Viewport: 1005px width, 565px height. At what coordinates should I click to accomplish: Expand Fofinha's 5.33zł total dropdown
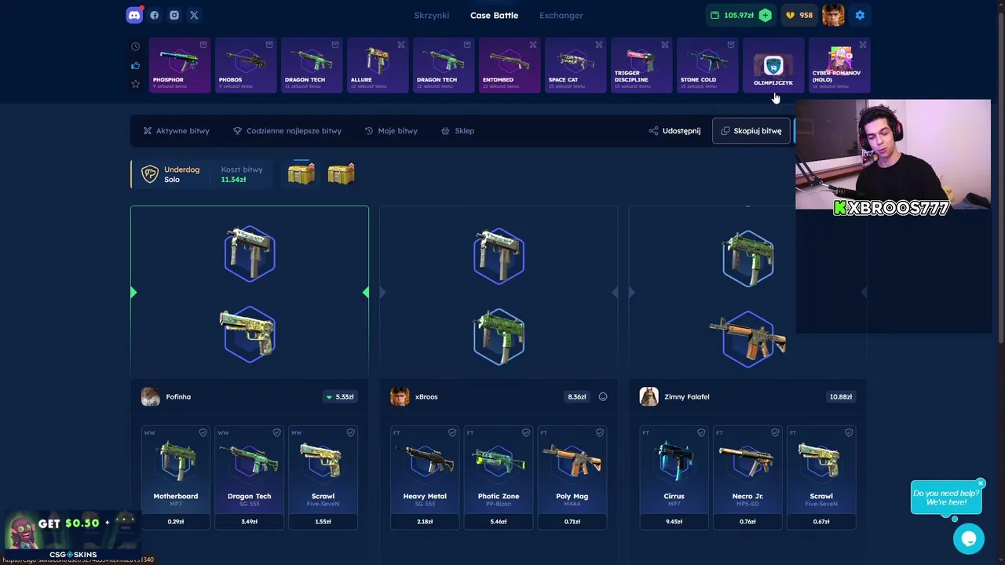[340, 396]
